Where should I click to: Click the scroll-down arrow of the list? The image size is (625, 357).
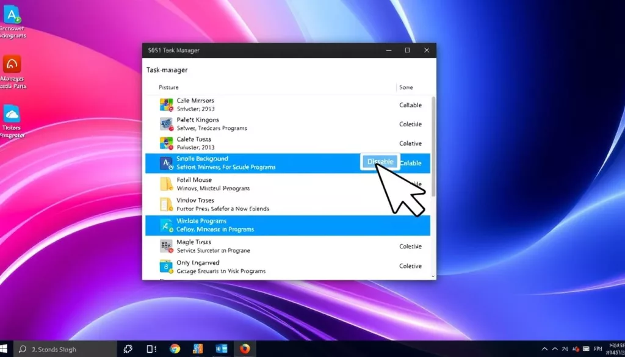click(433, 276)
